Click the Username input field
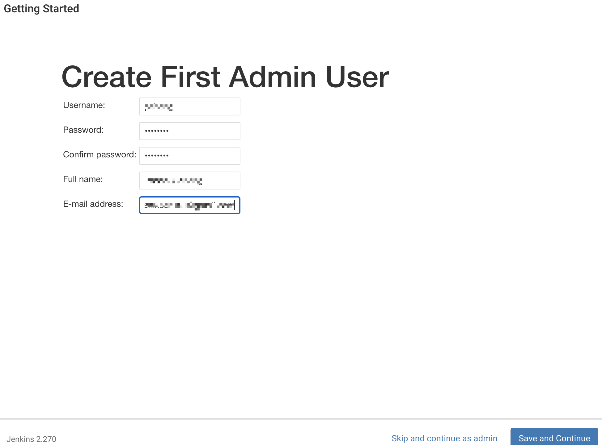The image size is (602, 445). [190, 106]
